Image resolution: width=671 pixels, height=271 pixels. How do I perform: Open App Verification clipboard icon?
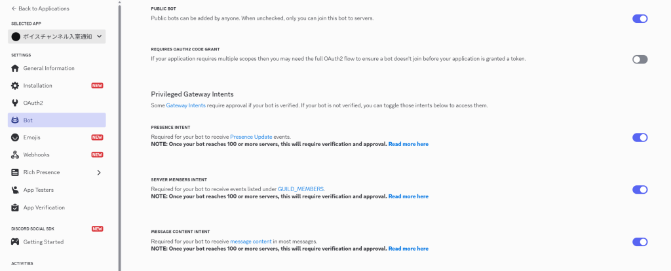click(x=15, y=208)
